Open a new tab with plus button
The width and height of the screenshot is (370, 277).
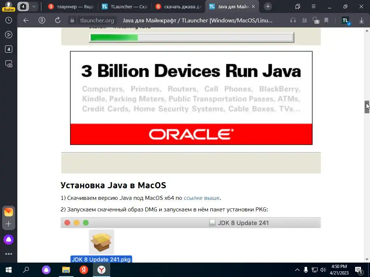[x=268, y=6]
